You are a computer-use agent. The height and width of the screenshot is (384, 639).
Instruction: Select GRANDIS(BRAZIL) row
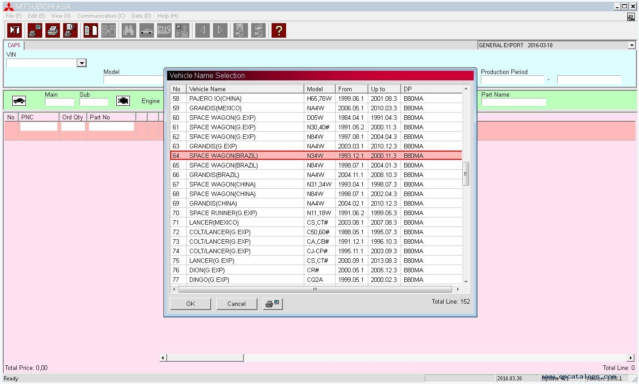coord(316,175)
